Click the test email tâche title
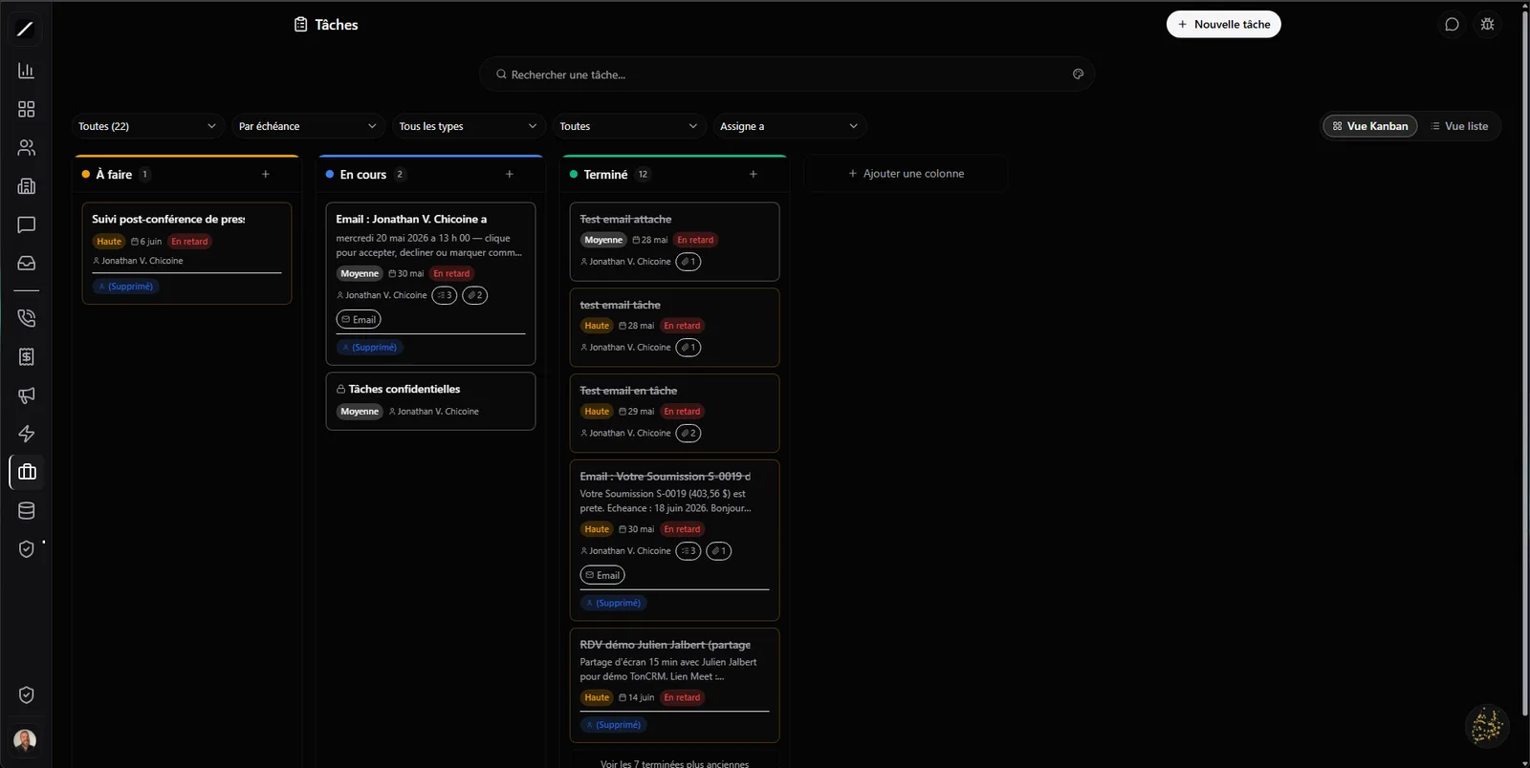Image resolution: width=1530 pixels, height=768 pixels. (x=620, y=306)
